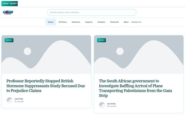Open the Professor article thumbnail image
The image size is (185, 116).
pos(46,55)
